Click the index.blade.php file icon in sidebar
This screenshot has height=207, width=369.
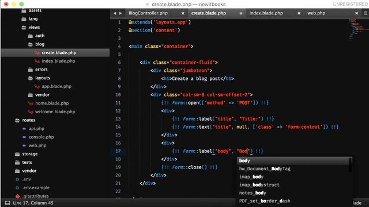tap(37, 62)
